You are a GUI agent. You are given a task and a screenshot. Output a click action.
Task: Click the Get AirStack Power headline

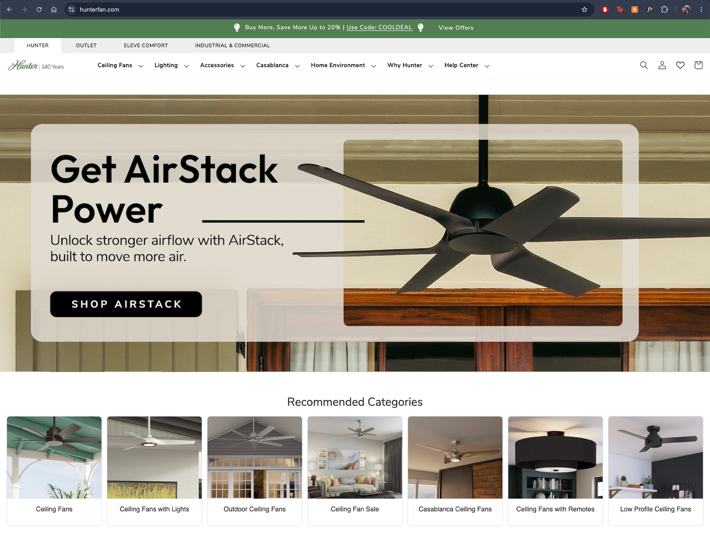(x=164, y=189)
